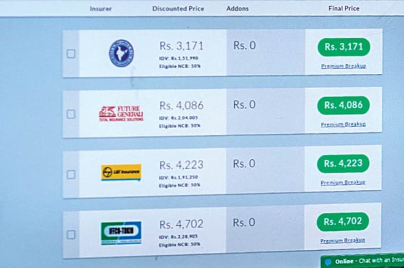Open Premium Breakup for the Rs. 3,171 plan
The width and height of the screenshot is (404, 268).
coord(344,66)
